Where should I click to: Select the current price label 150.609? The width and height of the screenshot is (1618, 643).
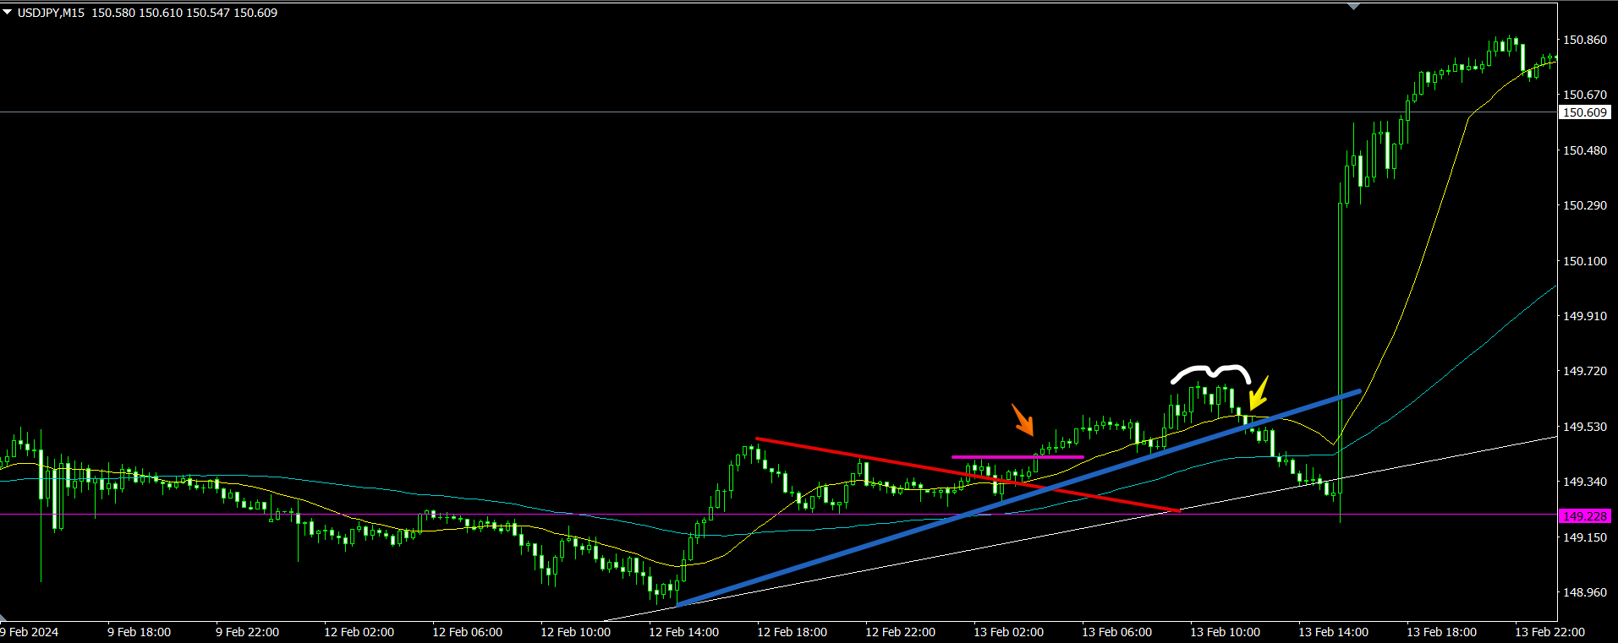pyautogui.click(x=1584, y=112)
